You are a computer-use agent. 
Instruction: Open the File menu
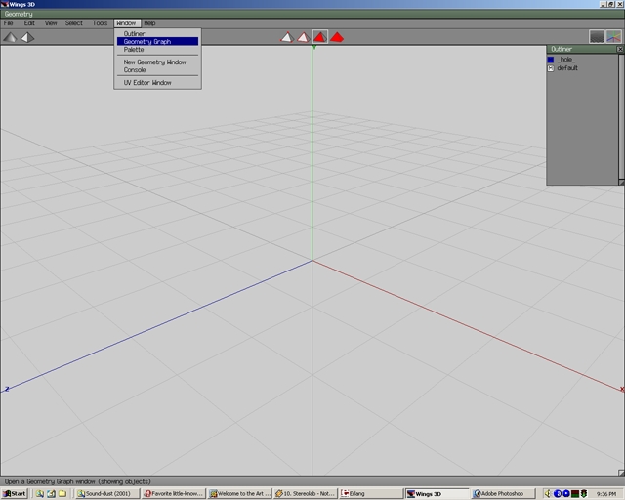coord(9,23)
